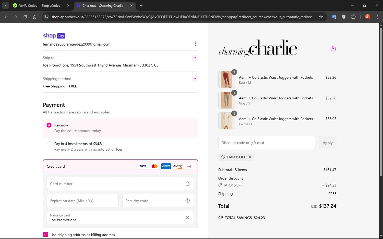Remove the TATO15OFF discount code tag

[250, 157]
